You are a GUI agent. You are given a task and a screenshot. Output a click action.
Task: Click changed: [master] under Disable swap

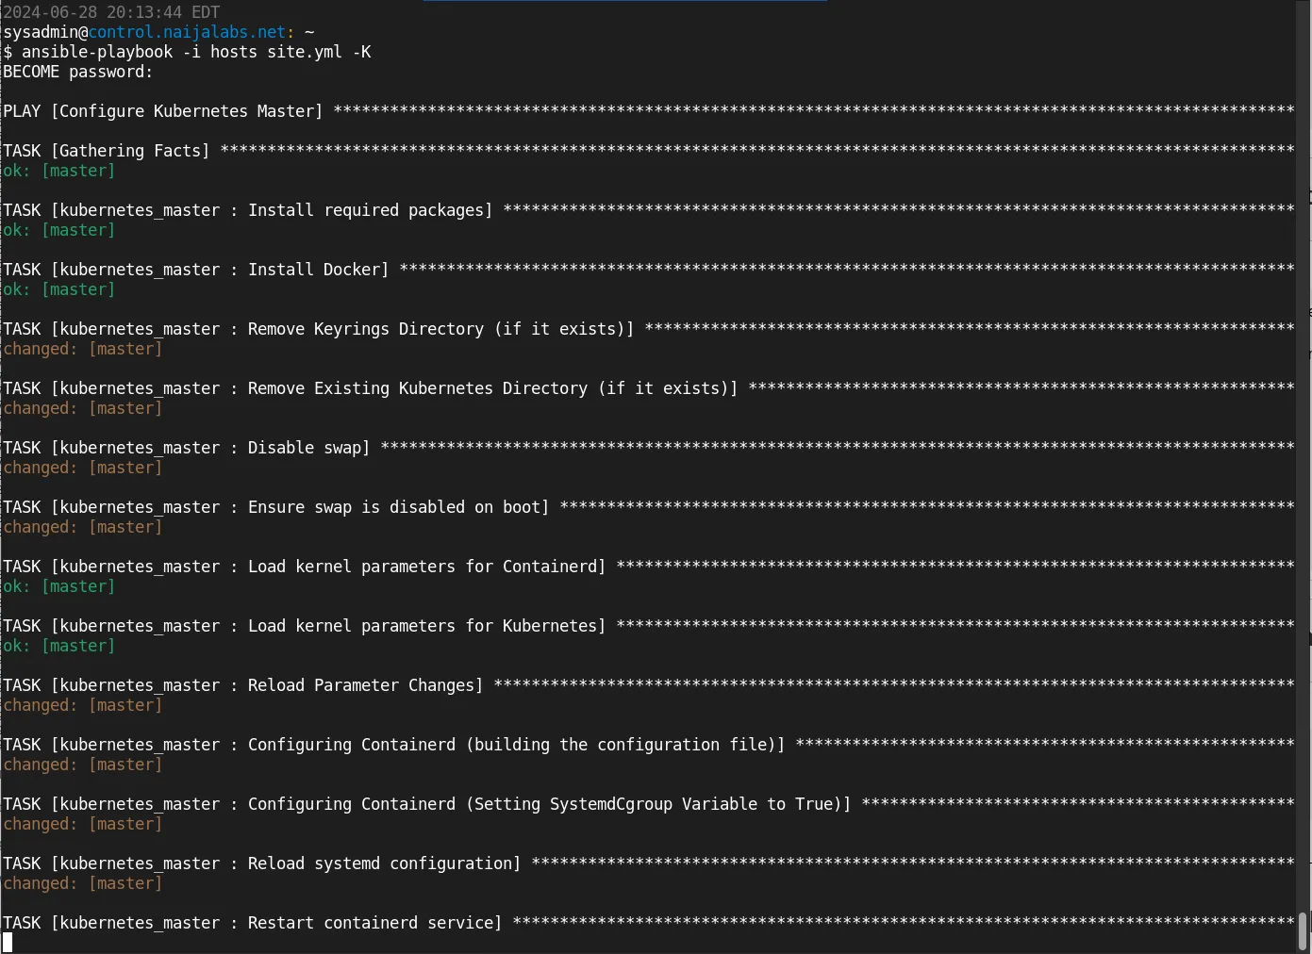click(x=83, y=468)
